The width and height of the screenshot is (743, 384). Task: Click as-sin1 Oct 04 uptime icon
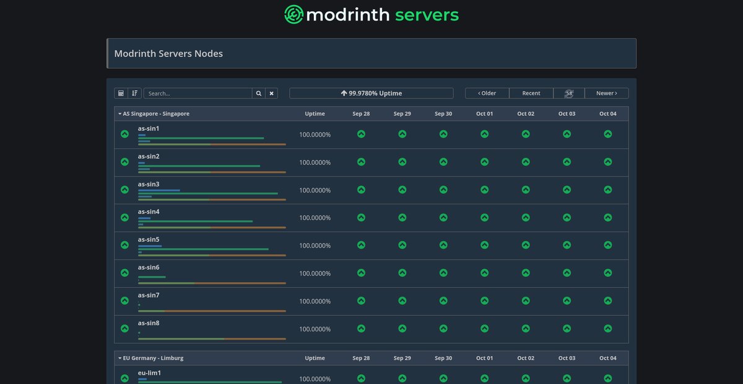(x=608, y=134)
